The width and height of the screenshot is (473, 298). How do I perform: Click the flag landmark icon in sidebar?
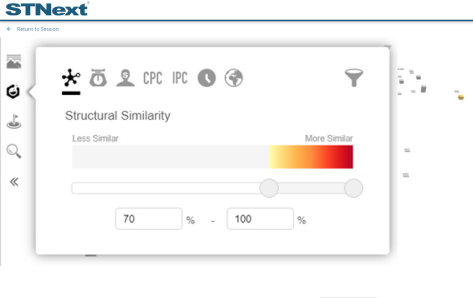14,121
